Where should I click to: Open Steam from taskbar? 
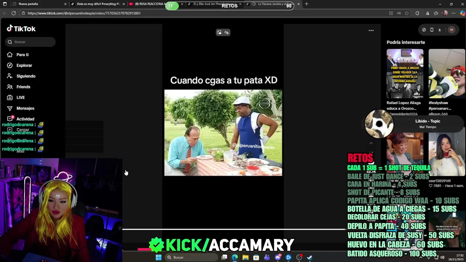(310, 257)
